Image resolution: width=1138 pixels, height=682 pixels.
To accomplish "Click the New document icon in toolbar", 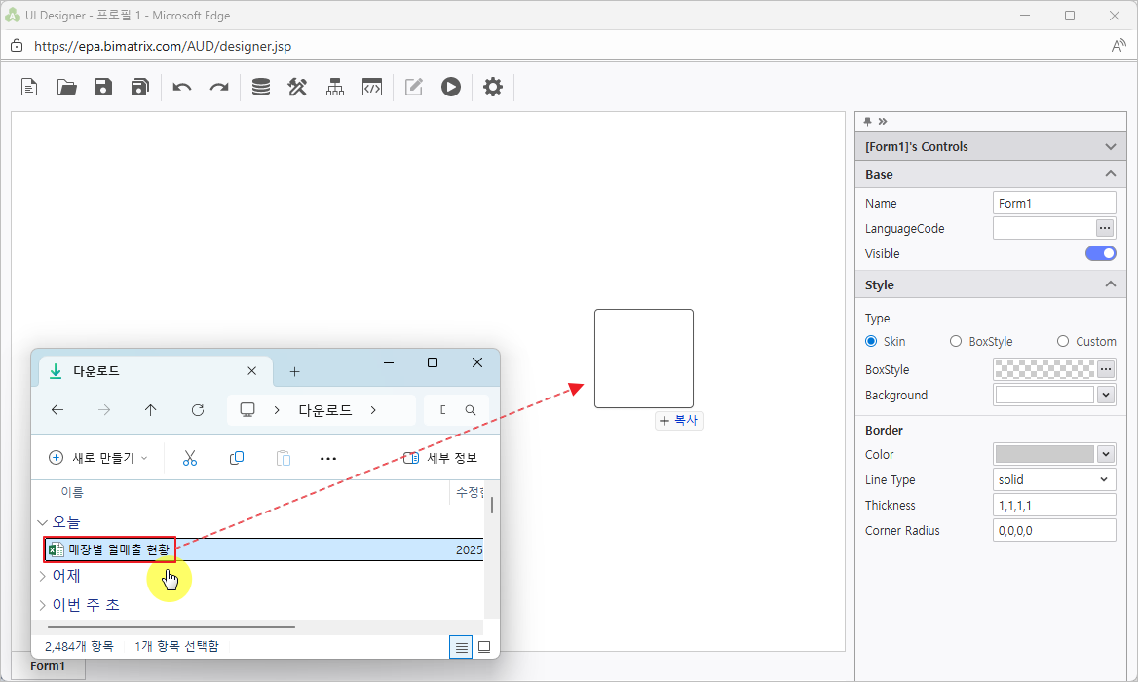I will click(30, 87).
